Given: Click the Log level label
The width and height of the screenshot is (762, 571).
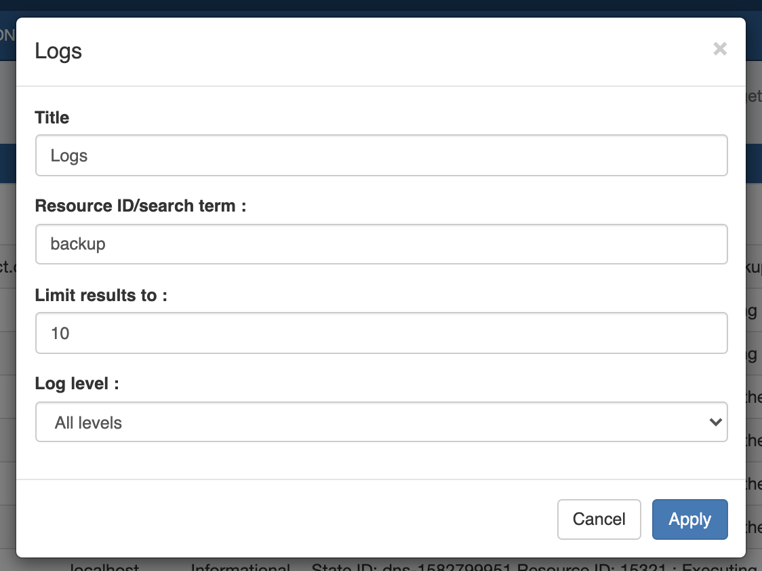Looking at the screenshot, I should tap(77, 384).
